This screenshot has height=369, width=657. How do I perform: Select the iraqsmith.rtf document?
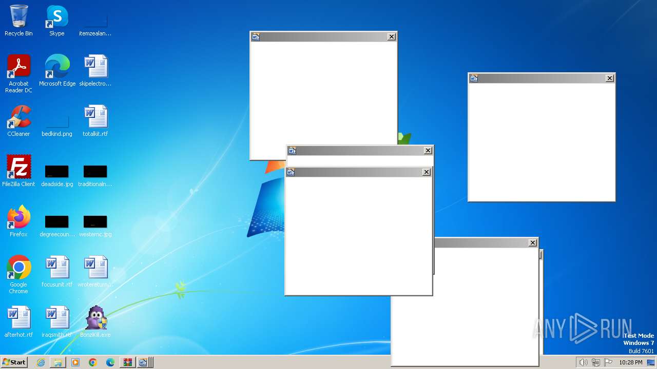tap(57, 321)
